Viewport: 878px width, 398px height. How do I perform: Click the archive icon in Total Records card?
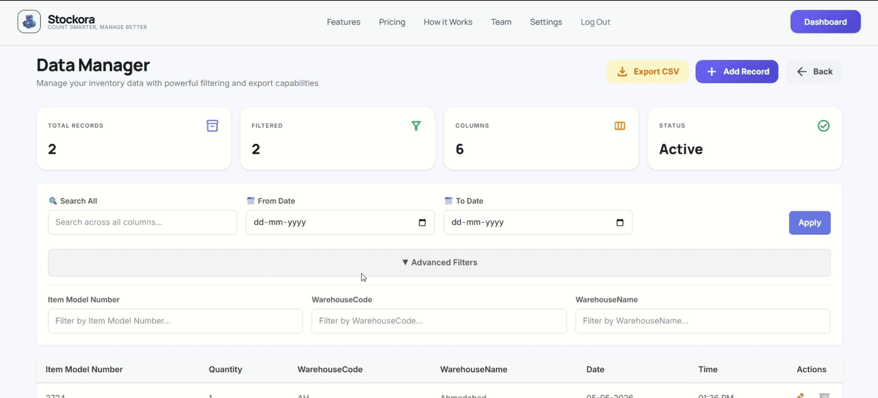[x=212, y=126]
